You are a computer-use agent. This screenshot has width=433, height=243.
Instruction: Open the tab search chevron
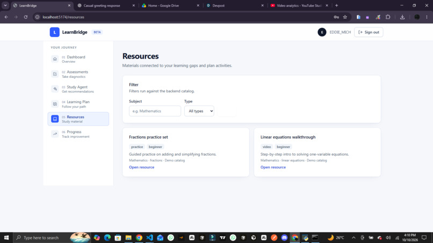(5, 5)
